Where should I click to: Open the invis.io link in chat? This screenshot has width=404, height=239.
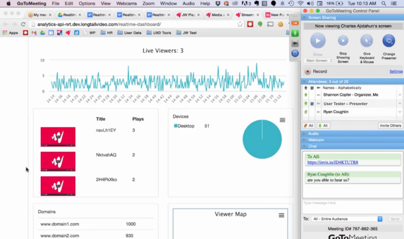tap(333, 163)
